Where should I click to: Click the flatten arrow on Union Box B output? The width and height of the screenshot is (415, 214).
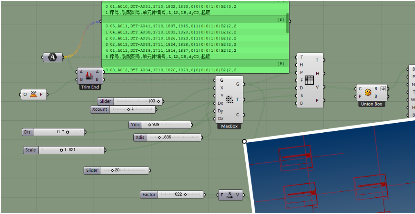click(x=383, y=89)
